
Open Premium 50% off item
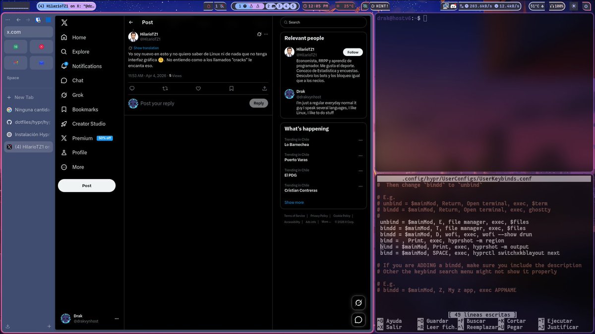pyautogui.click(x=86, y=138)
